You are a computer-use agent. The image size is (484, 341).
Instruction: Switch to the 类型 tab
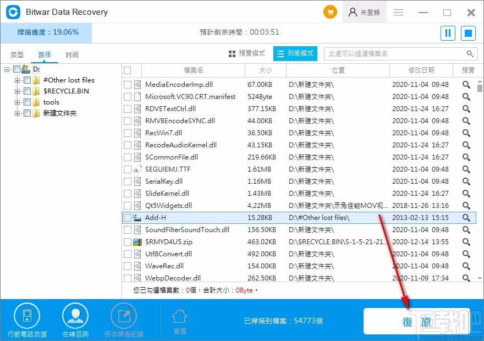(x=17, y=54)
